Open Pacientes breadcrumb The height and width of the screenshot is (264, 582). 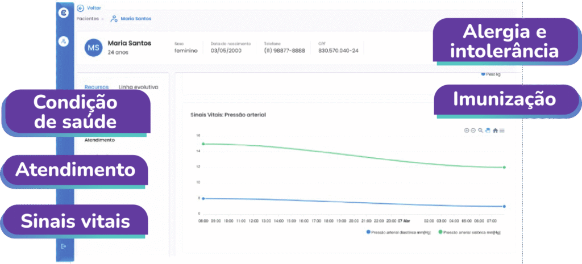click(x=89, y=19)
